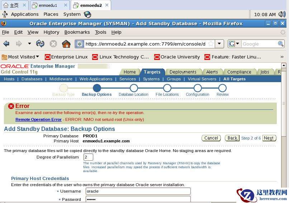
Task: Go back with the Firefox back arrow
Action: click(6, 44)
